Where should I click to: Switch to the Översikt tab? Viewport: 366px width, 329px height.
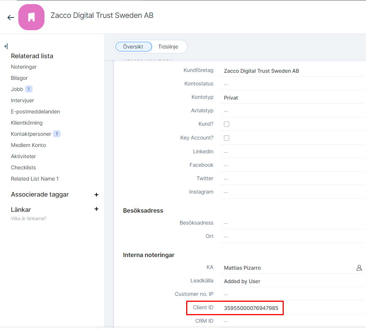pyautogui.click(x=133, y=47)
